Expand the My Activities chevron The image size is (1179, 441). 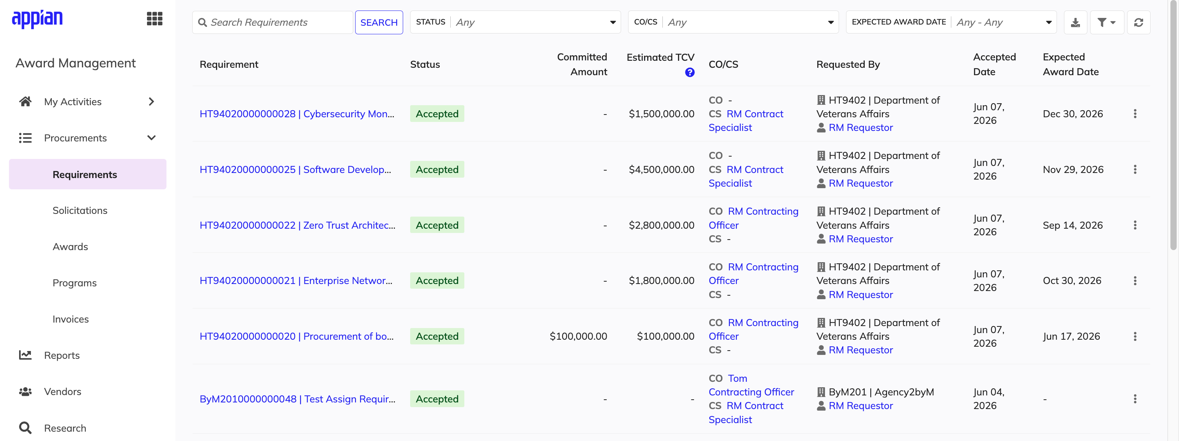(152, 102)
